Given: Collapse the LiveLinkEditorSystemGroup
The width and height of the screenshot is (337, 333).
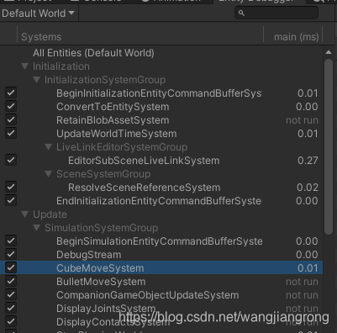Looking at the screenshot, I should point(49,147).
